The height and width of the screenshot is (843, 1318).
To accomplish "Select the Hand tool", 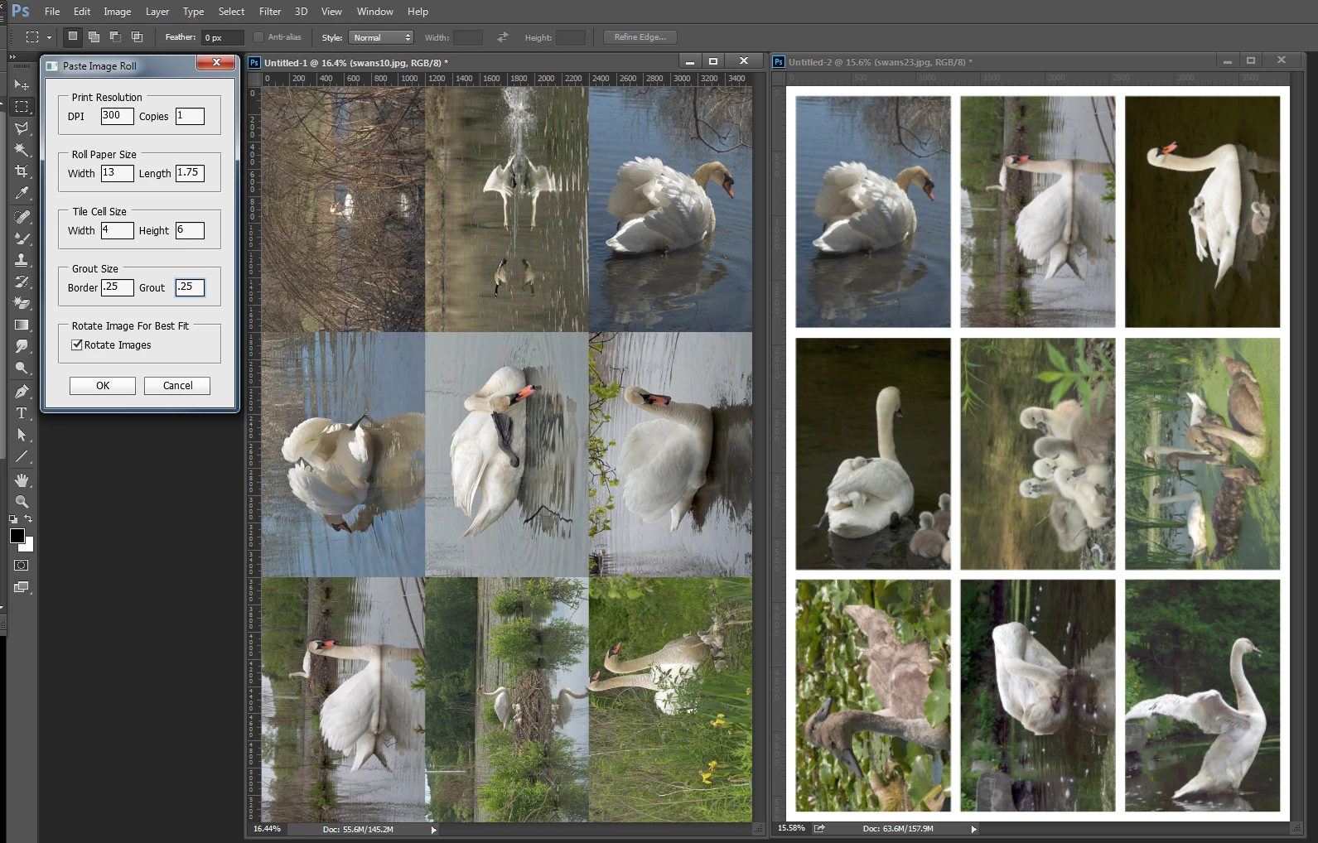I will 22,480.
